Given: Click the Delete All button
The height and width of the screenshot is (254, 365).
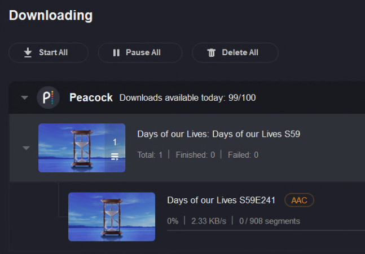Looking at the screenshot, I should [235, 53].
